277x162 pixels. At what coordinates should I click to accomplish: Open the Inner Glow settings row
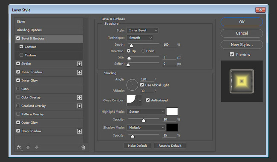[49, 81]
